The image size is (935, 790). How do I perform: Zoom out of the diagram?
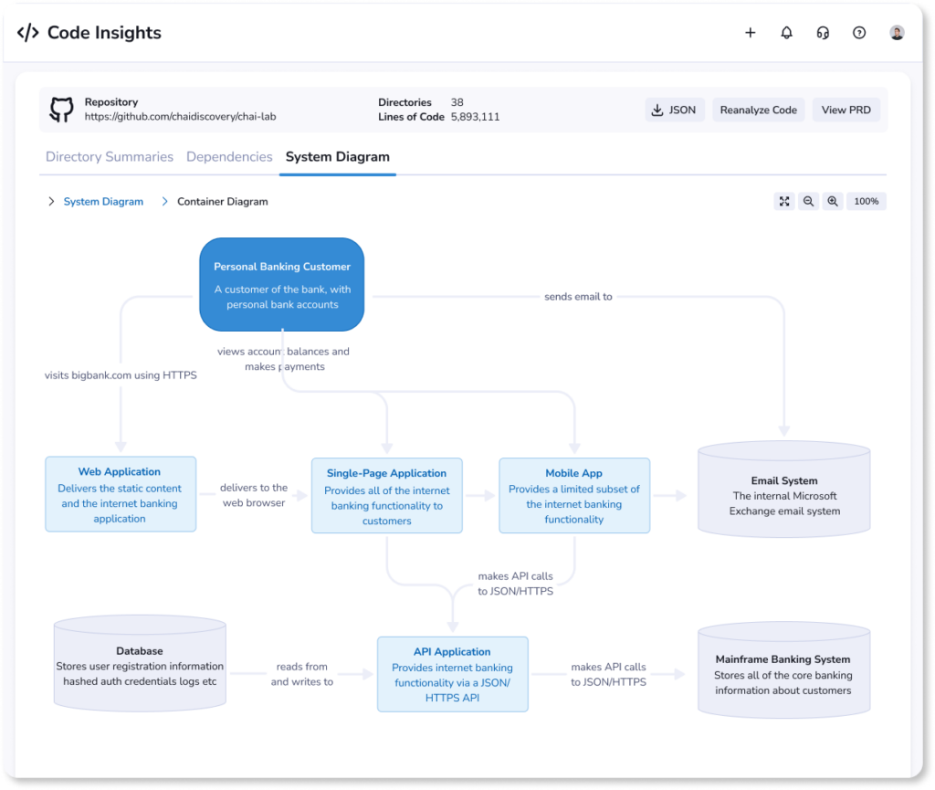click(808, 202)
